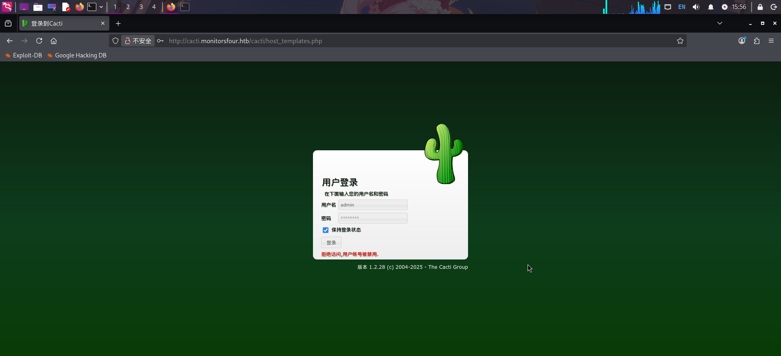Lock the screen with the padlock icon
Image resolution: width=781 pixels, height=356 pixels.
[x=760, y=7]
